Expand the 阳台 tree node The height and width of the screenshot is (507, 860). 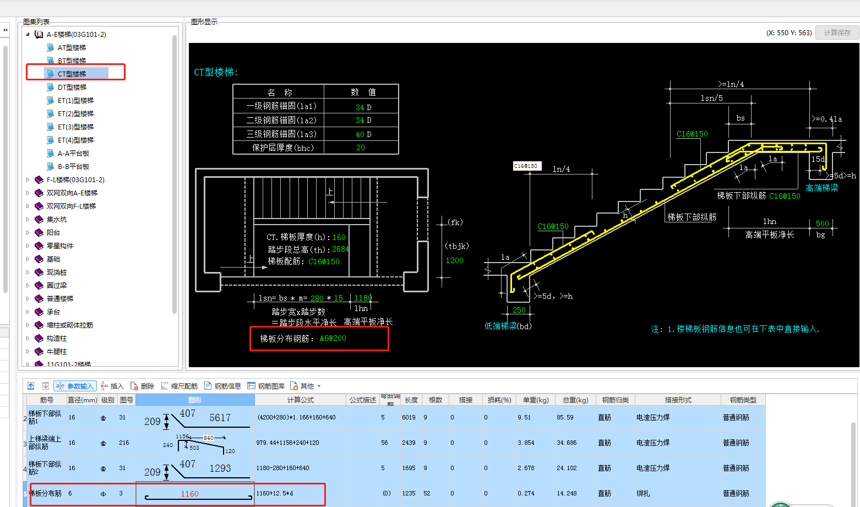coord(28,232)
